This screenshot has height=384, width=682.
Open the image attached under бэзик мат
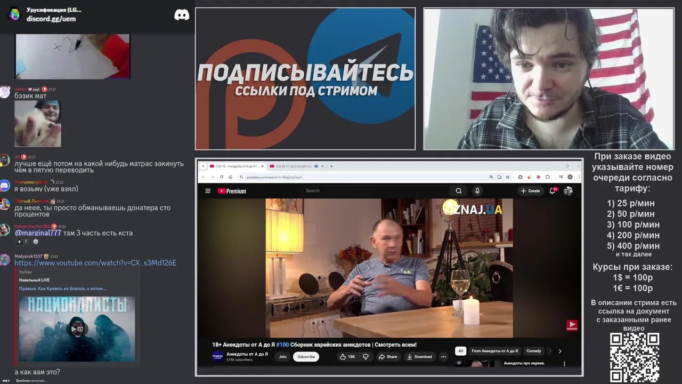[37, 124]
